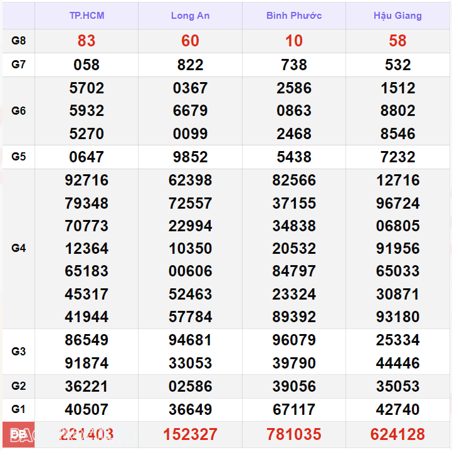
Task: Click Long An G7 number 822
Action: pos(190,65)
